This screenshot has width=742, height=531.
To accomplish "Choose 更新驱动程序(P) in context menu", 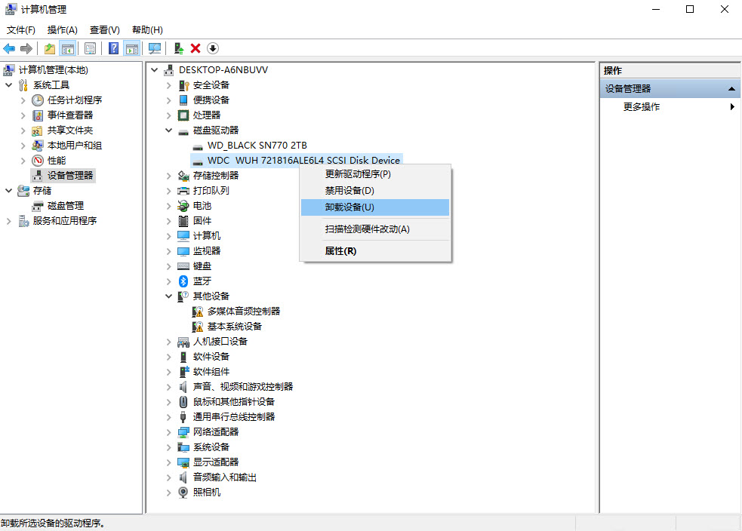I will tap(375, 174).
